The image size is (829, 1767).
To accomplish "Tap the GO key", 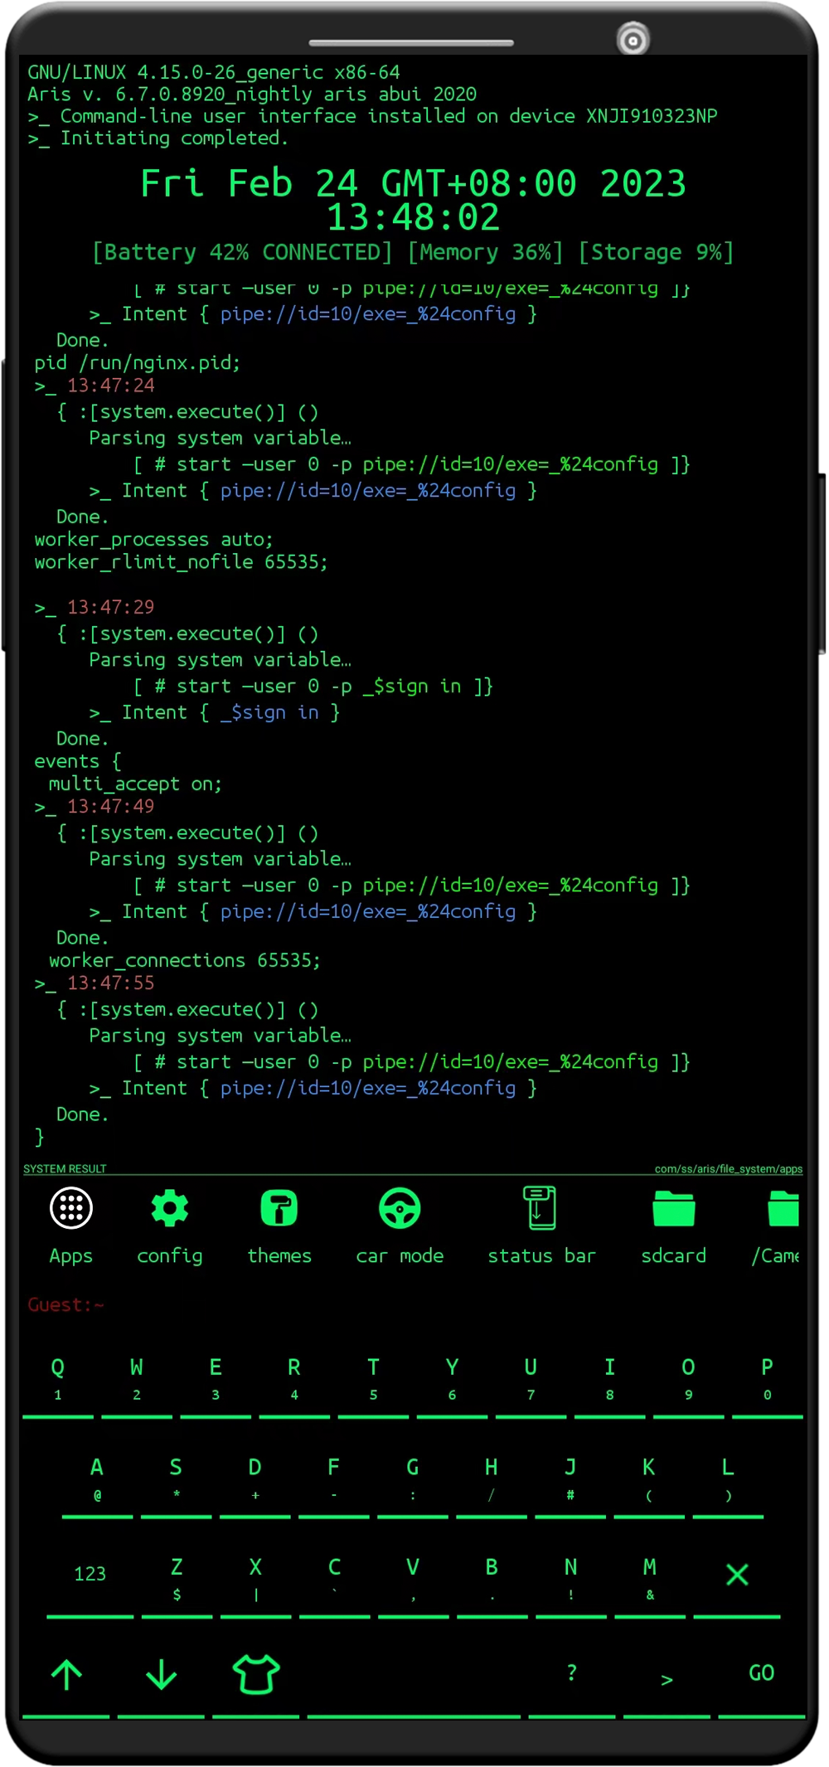I will [761, 1674].
